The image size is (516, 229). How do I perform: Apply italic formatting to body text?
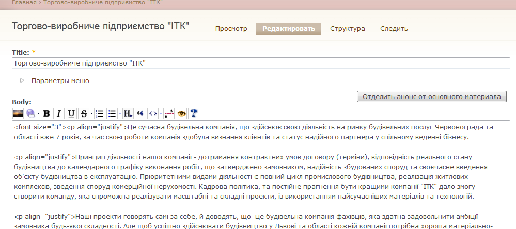click(x=58, y=113)
